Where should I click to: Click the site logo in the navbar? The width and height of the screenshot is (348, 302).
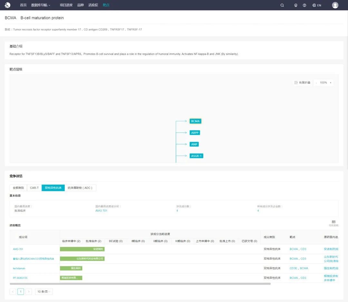[x=7, y=5]
